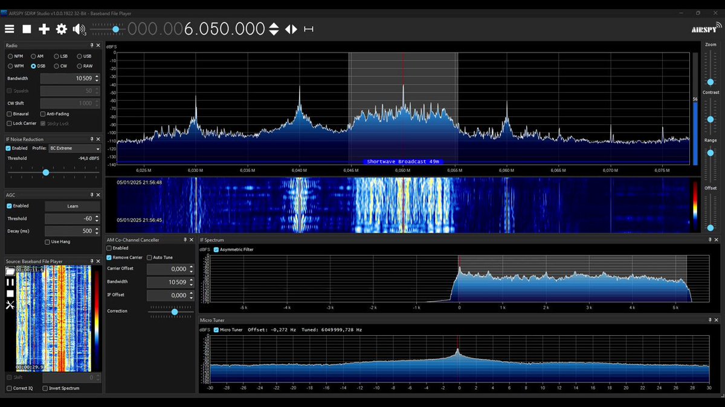Image resolution: width=725 pixels, height=407 pixels.
Task: Click the Correction slider handle
Action: pyautogui.click(x=175, y=311)
